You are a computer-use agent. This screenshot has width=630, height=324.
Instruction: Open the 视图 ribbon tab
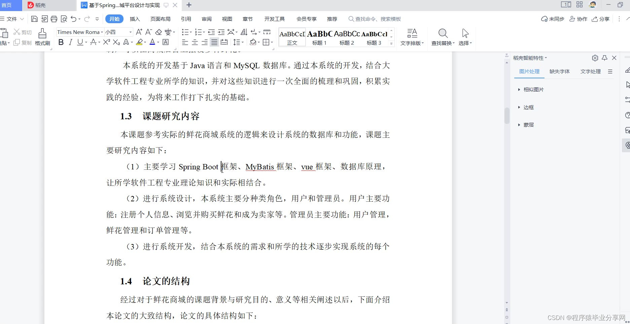227,19
